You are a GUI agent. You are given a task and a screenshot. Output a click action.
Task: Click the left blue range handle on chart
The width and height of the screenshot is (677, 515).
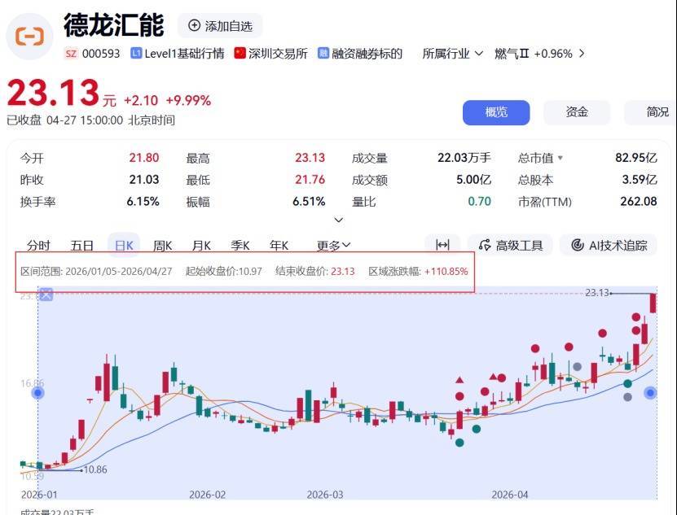pos(37,393)
